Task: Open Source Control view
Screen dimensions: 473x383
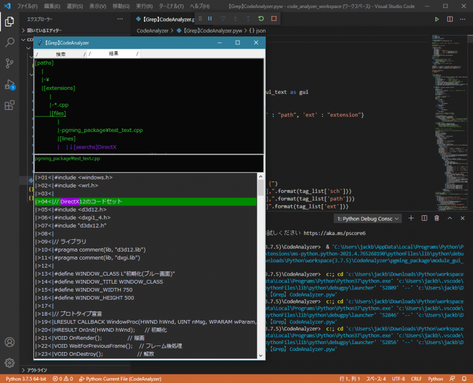Action: click(x=10, y=64)
